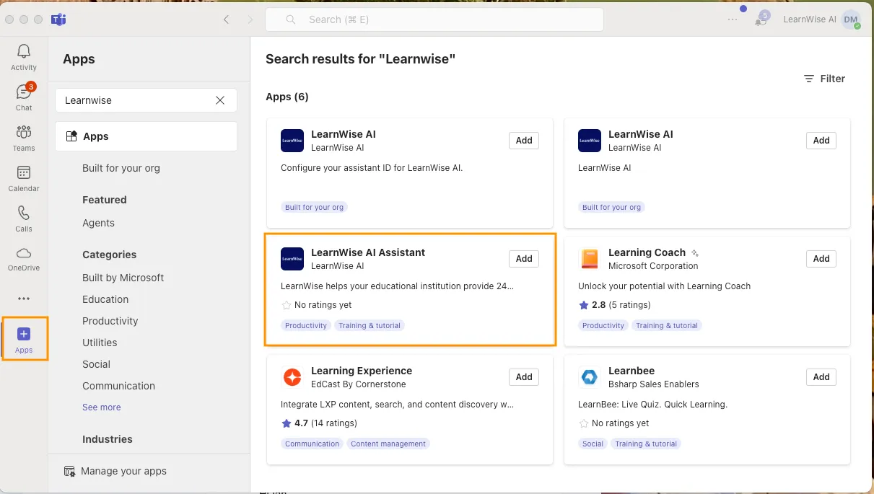
Task: Open notifications bell with 5 badge
Action: click(761, 19)
